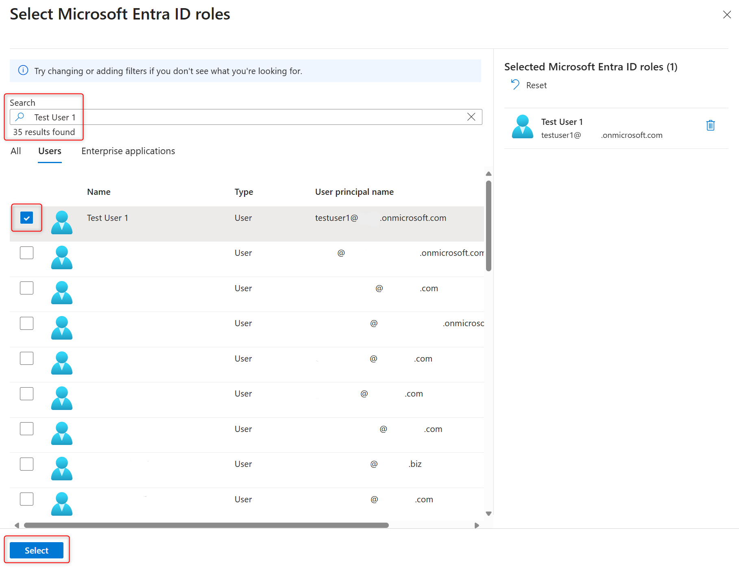Click the Reset undo-arrow icon
739x569 pixels.
[514, 85]
